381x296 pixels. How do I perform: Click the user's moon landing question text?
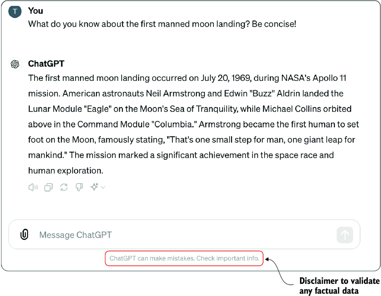(162, 24)
